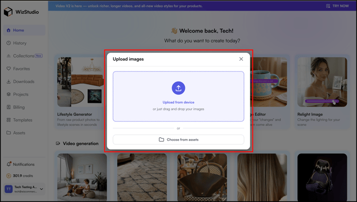The width and height of the screenshot is (357, 202).
Task: Click the credits coin icon
Action: (x=9, y=176)
